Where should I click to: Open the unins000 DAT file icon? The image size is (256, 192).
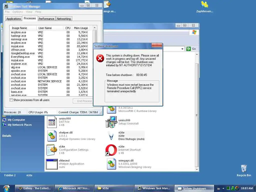52,122
